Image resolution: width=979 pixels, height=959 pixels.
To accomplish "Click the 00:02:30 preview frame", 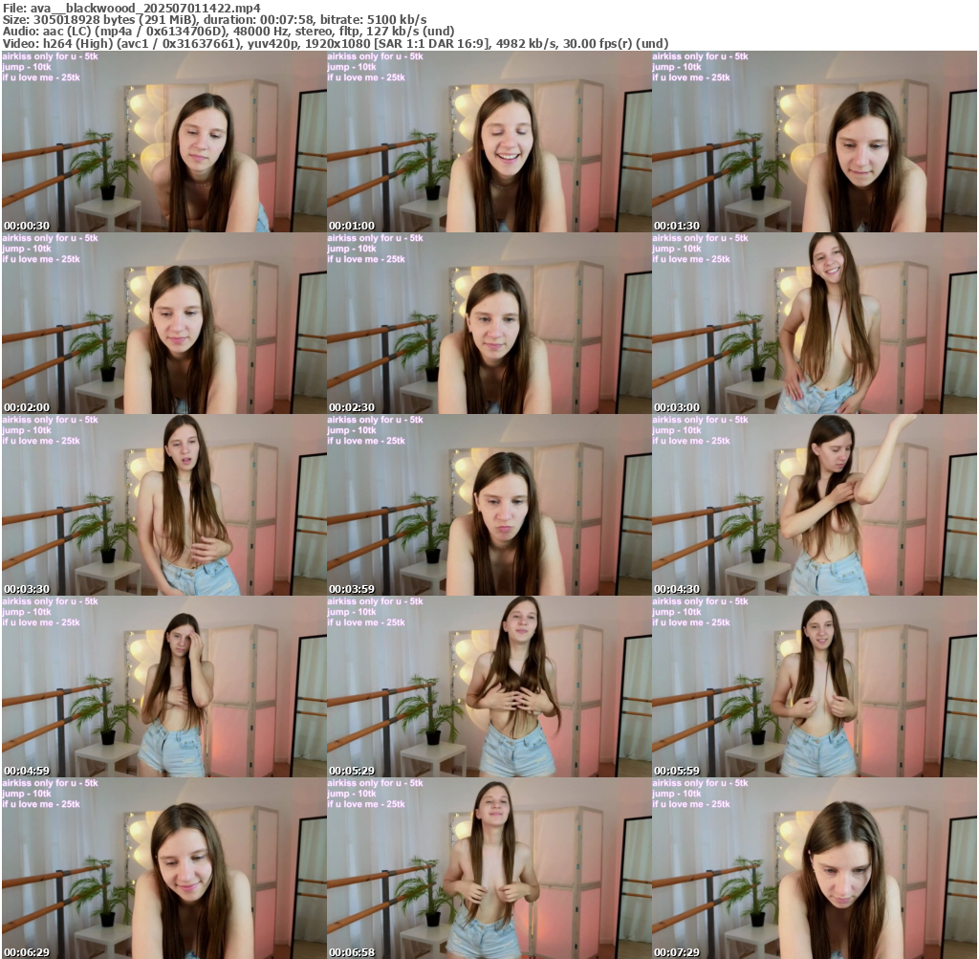I will pyautogui.click(x=489, y=323).
